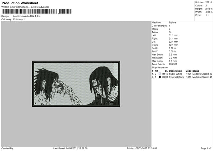The width and height of the screenshot is (214, 151).
Task: Click the Total Bobbin value '176.31ft'
Action: point(173,64)
